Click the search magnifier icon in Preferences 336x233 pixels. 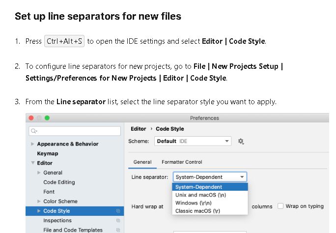click(33, 131)
